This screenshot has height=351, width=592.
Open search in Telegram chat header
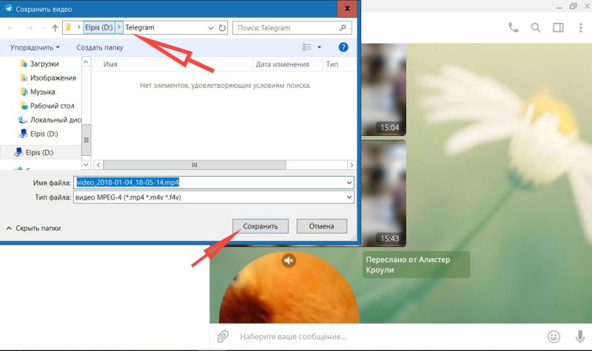click(535, 27)
